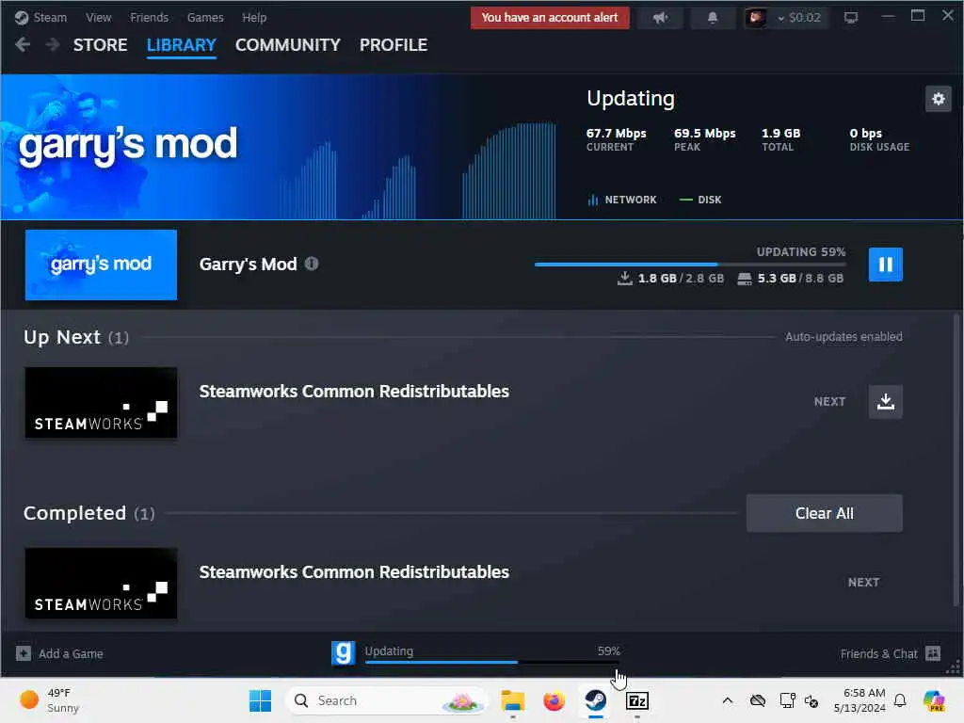The width and height of the screenshot is (964, 723).
Task: Click the Completed section heading
Action: [x=89, y=513]
